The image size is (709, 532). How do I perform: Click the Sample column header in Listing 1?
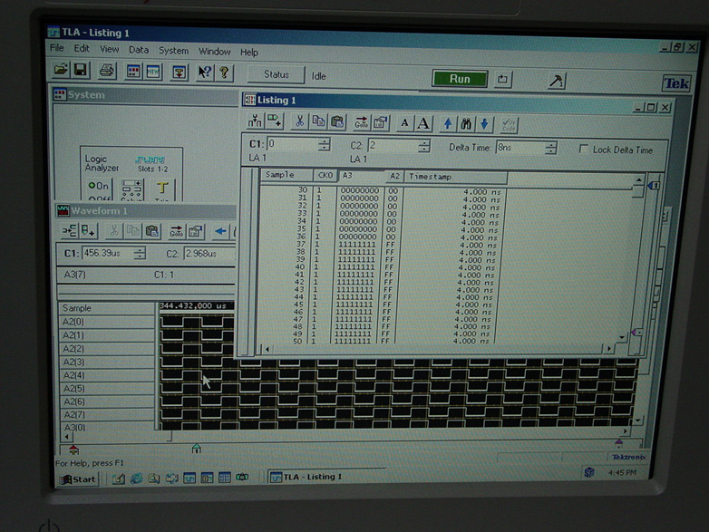point(287,175)
